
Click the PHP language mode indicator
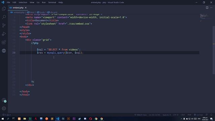(x=189, y=115)
